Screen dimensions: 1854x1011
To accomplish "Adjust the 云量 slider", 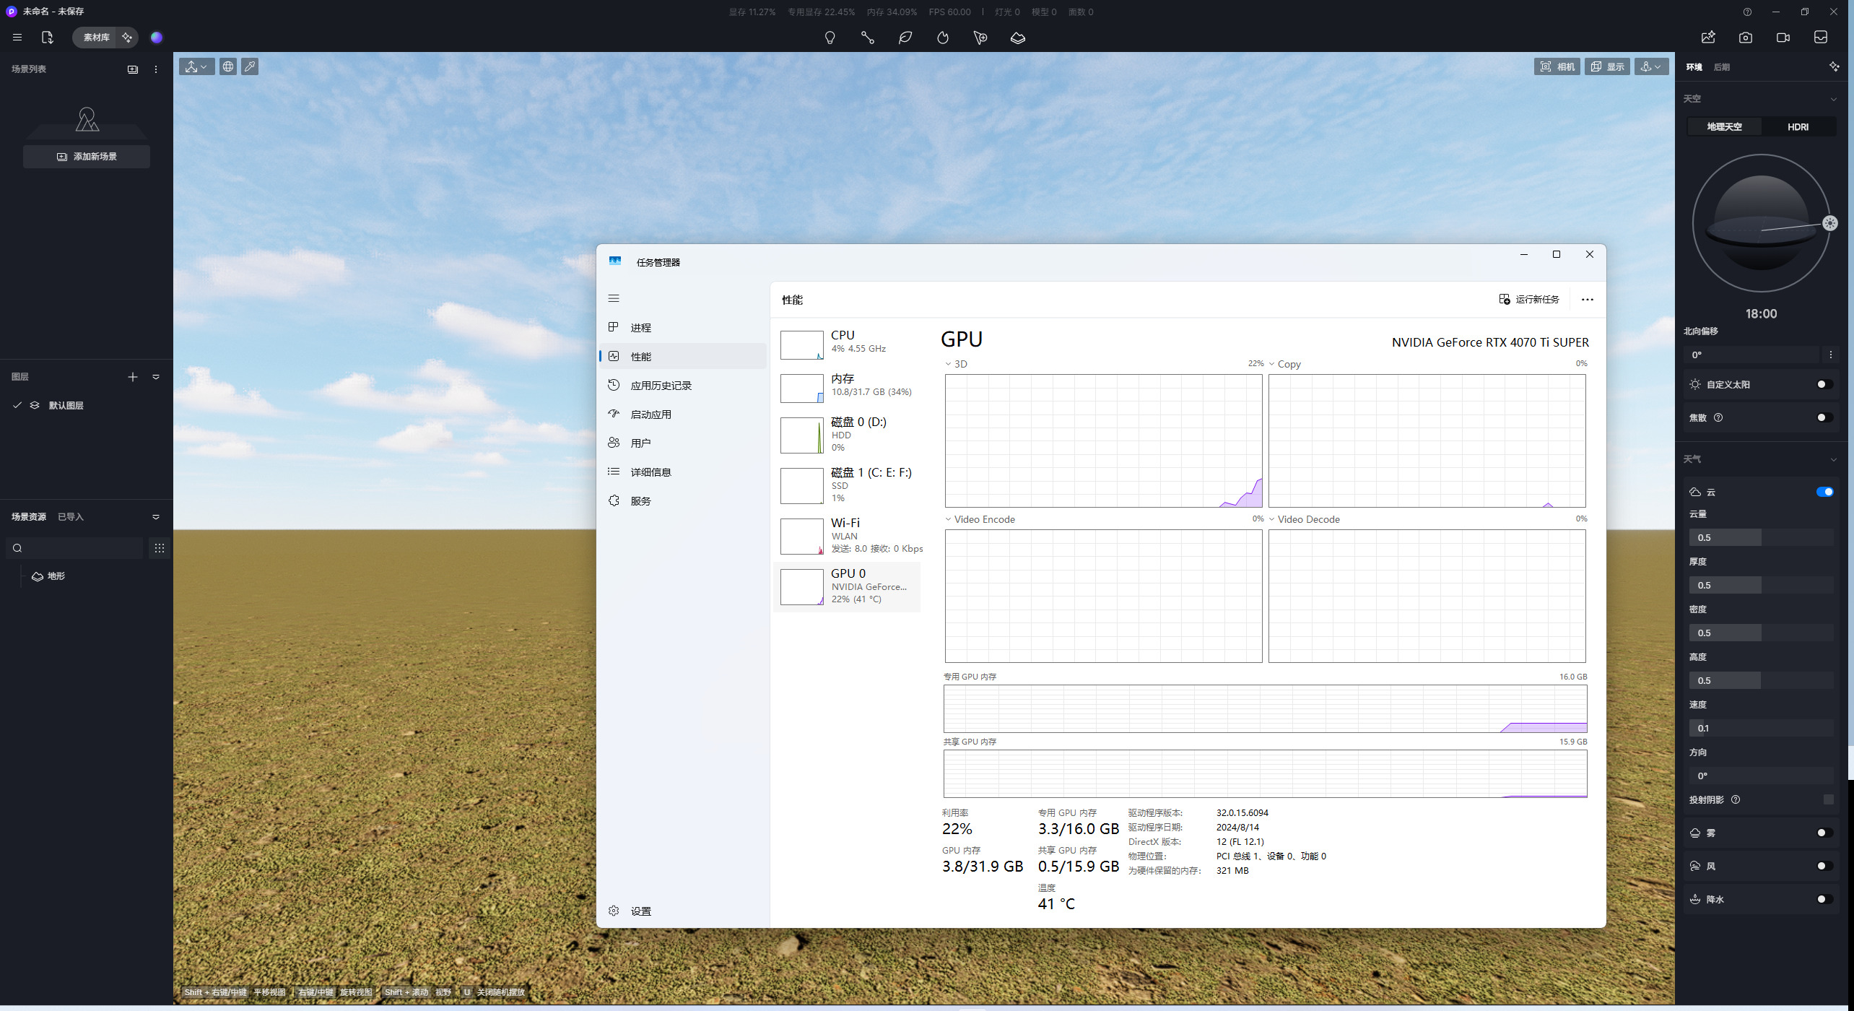I will tap(1761, 537).
